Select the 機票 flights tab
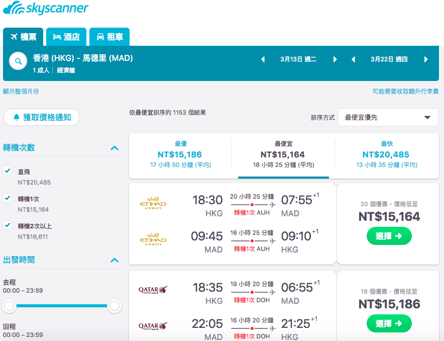The height and width of the screenshot is (341, 444). (23, 37)
